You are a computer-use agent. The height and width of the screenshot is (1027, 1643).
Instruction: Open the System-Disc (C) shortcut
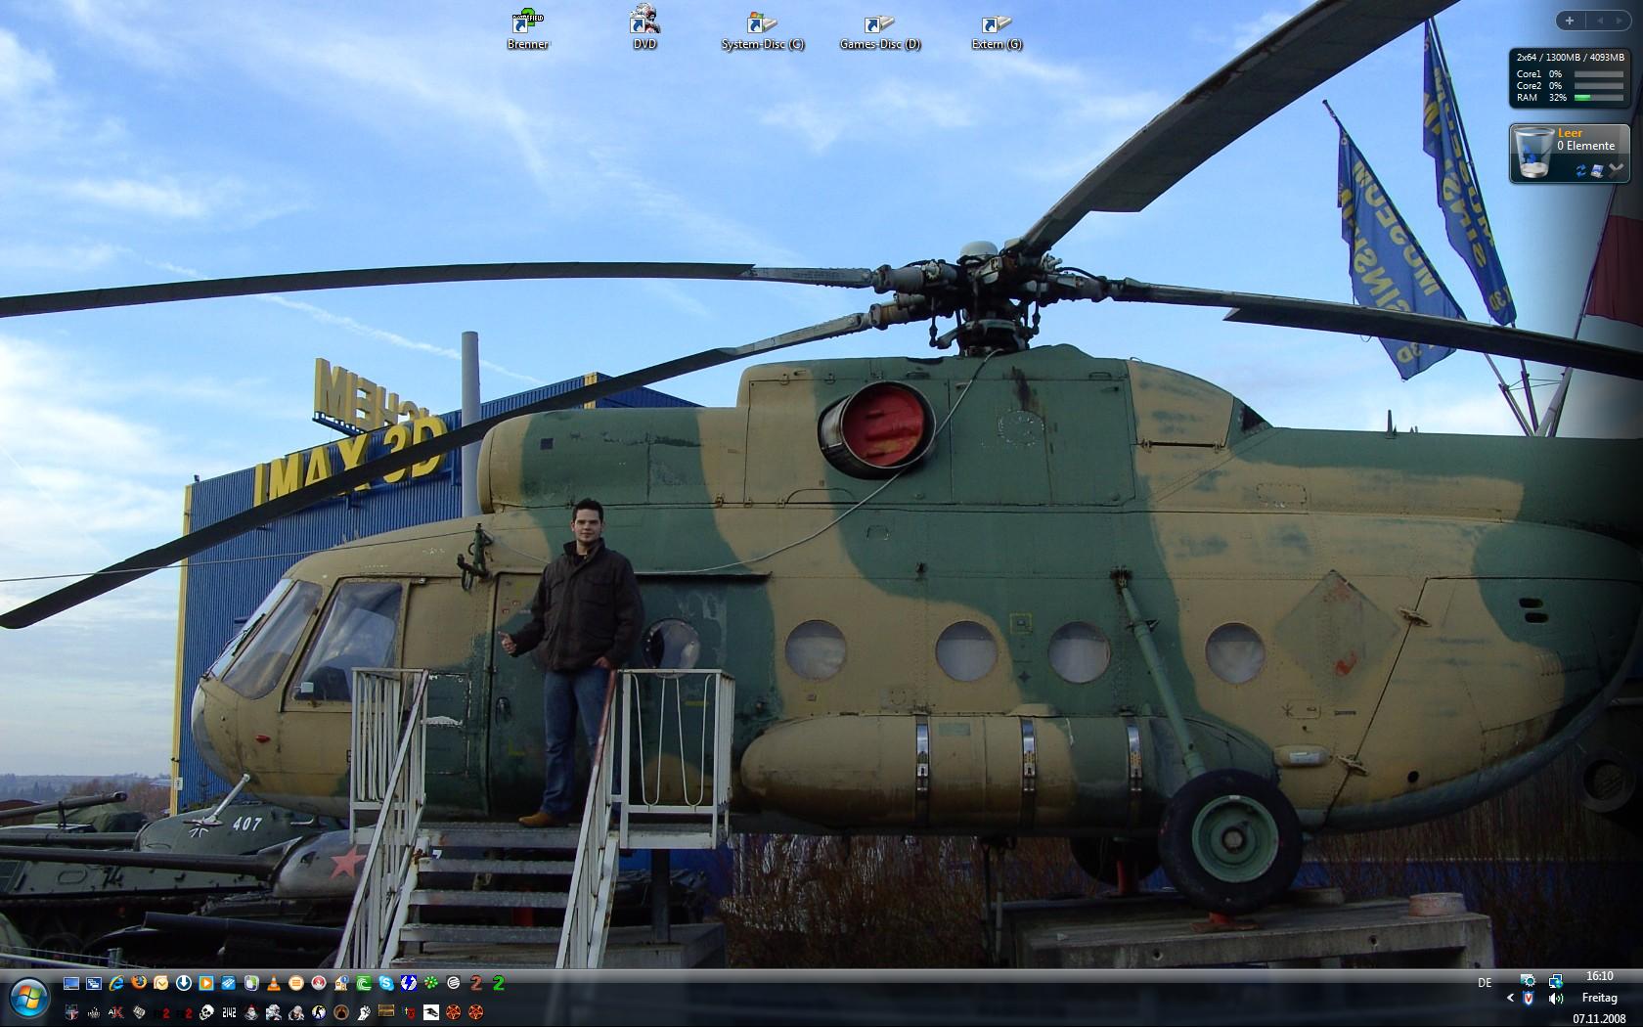[x=763, y=29]
